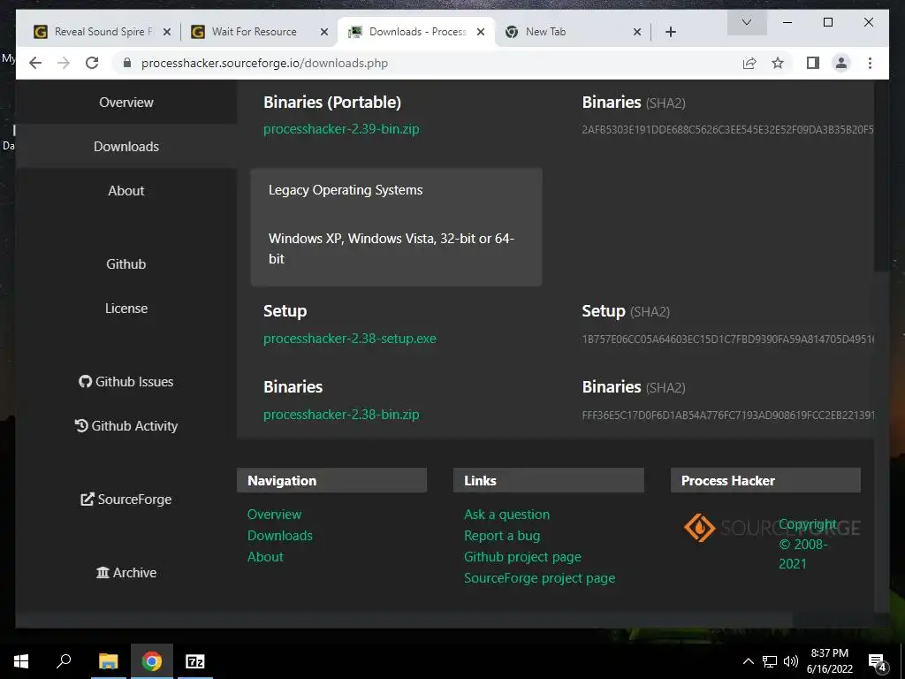Open the volume tray icon
905x679 pixels.
pyautogui.click(x=791, y=661)
